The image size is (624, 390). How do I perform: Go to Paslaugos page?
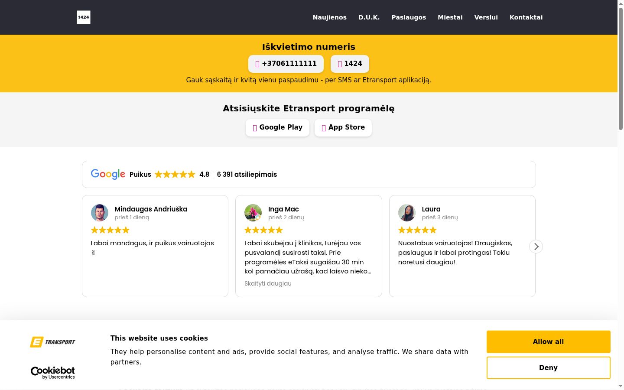(x=409, y=17)
